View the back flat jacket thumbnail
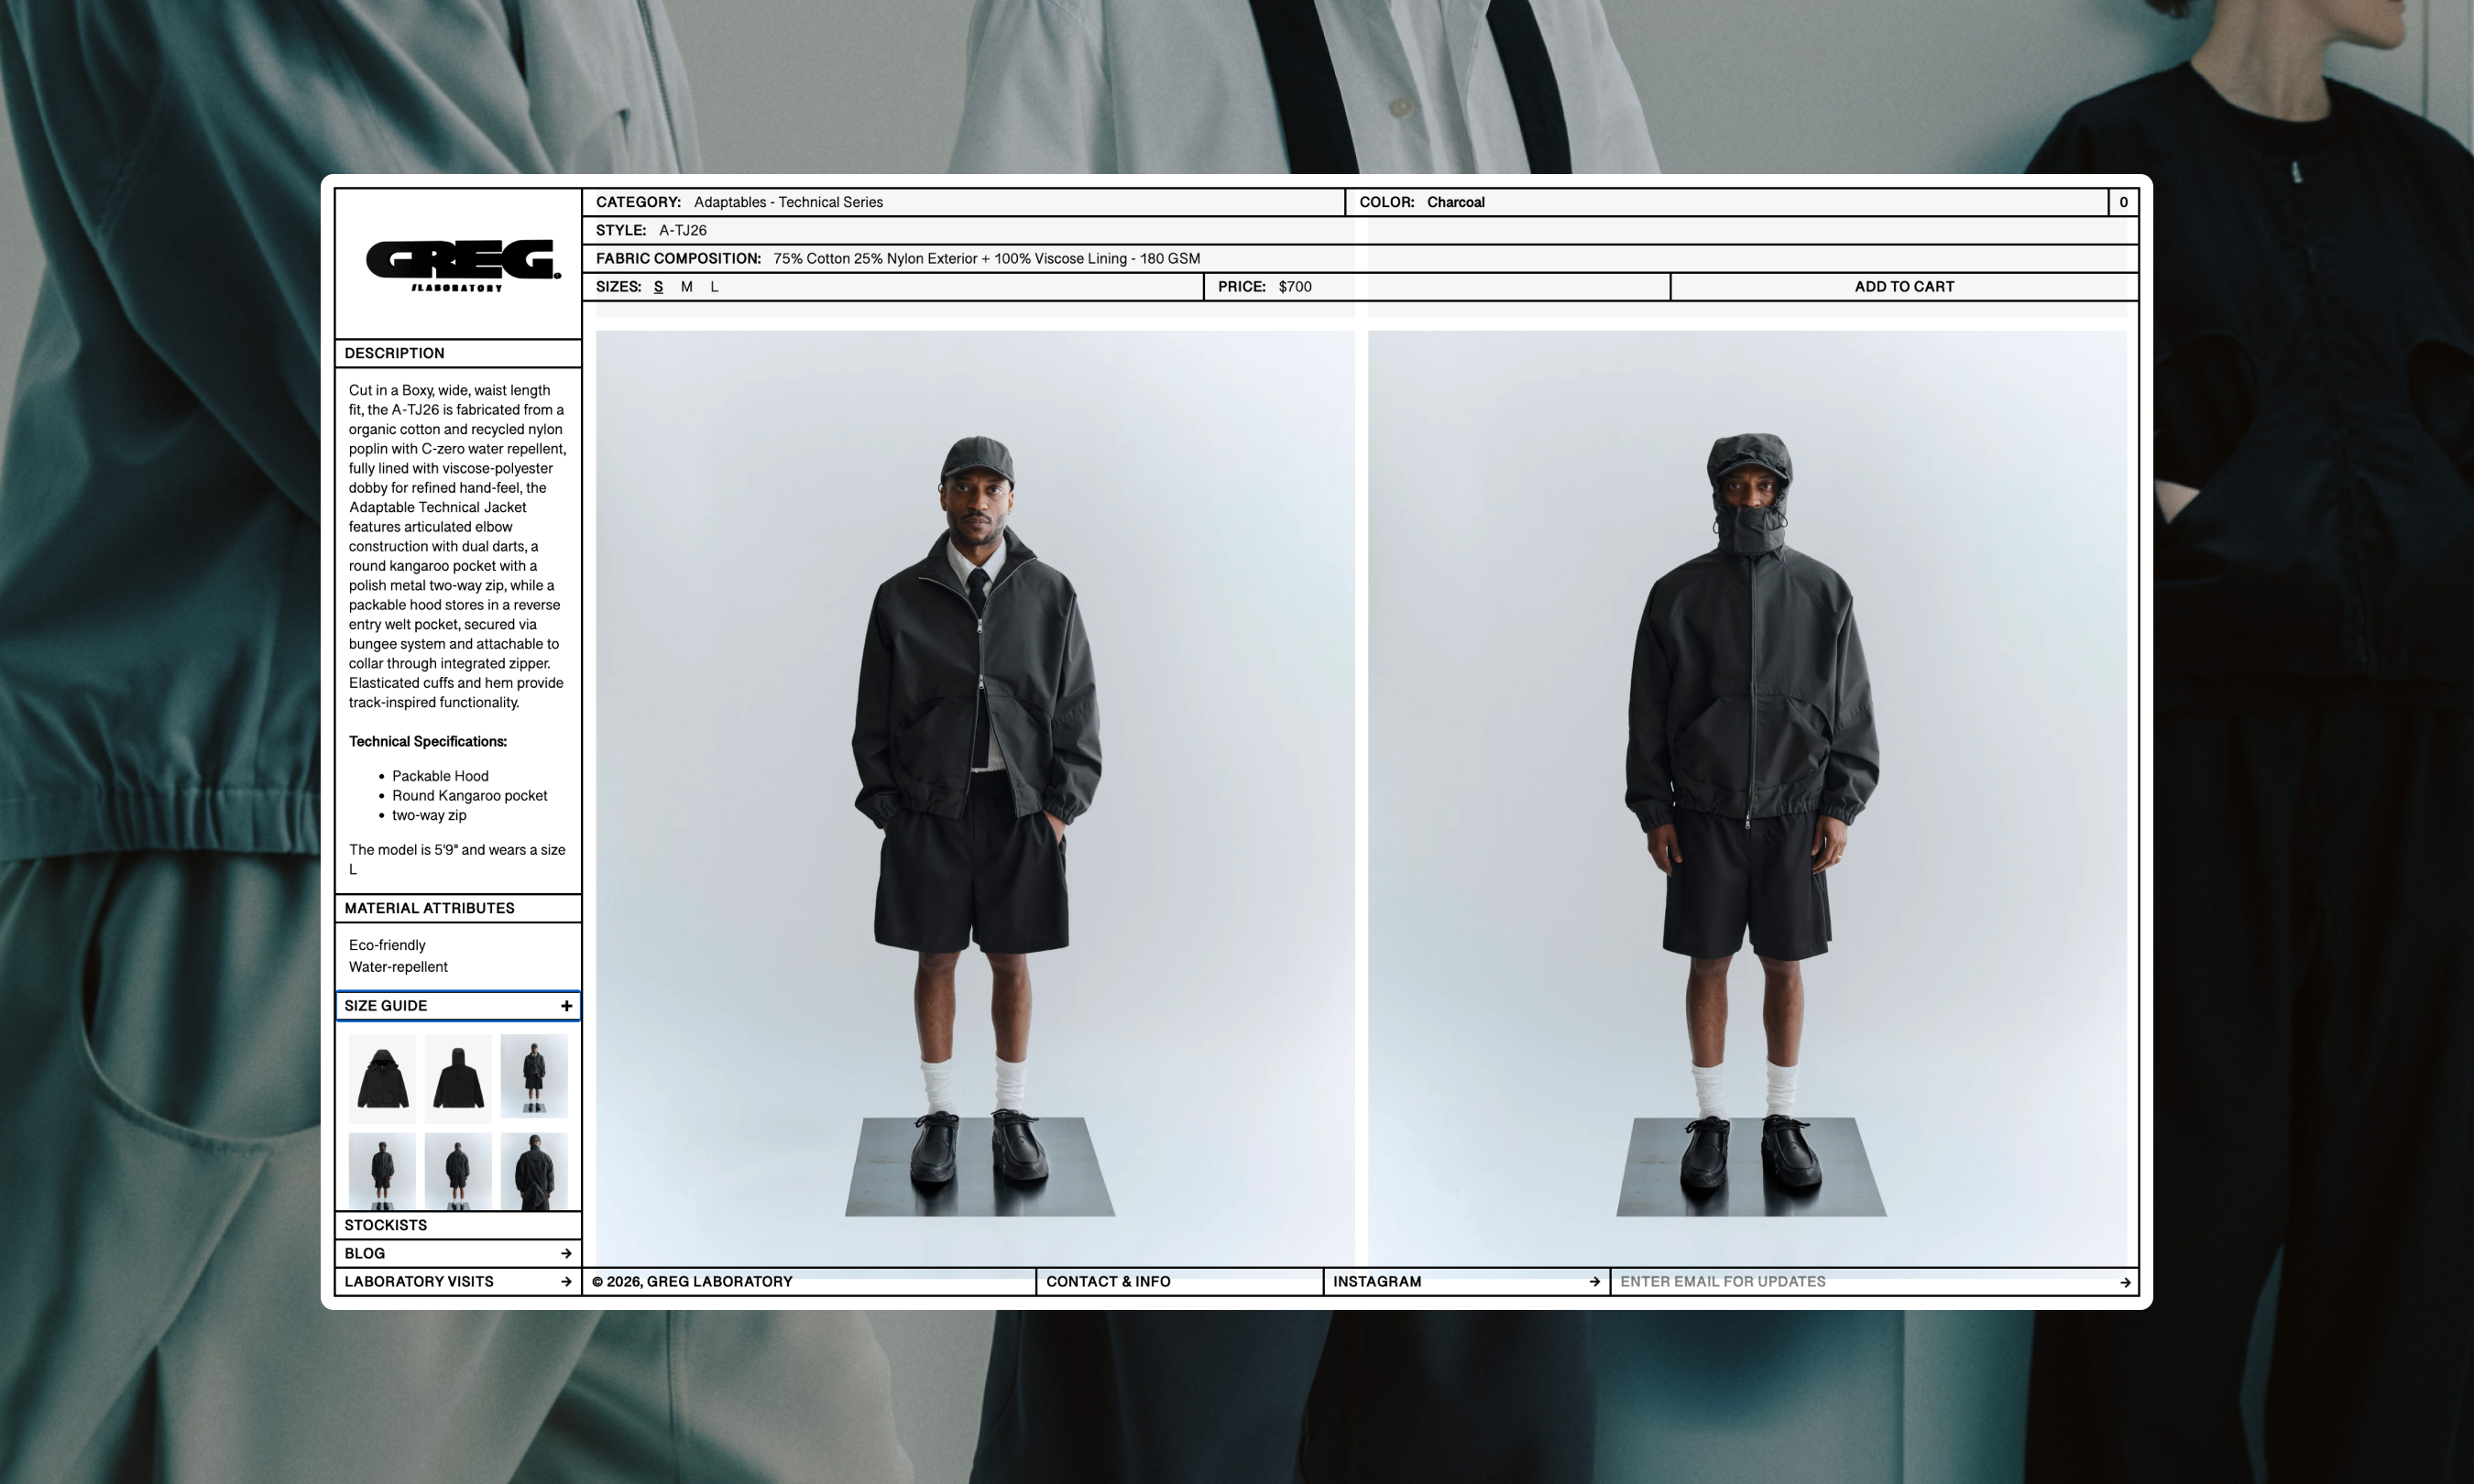The width and height of the screenshot is (2474, 1484). [x=458, y=1077]
